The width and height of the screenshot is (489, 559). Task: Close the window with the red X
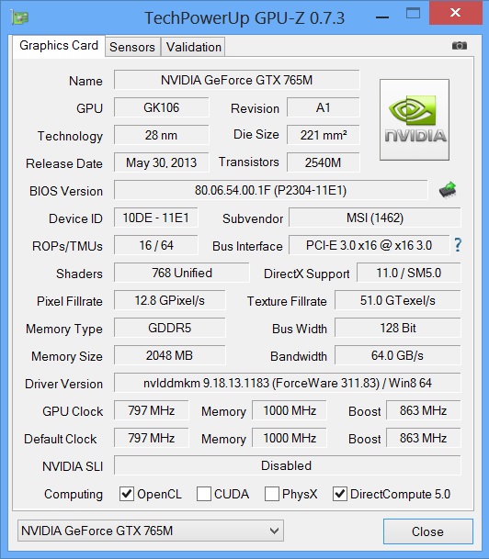[455, 13]
